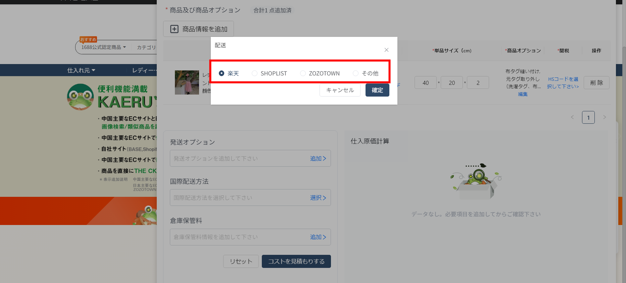Select the 楽天 radio option
626x283 pixels.
pos(229,73)
